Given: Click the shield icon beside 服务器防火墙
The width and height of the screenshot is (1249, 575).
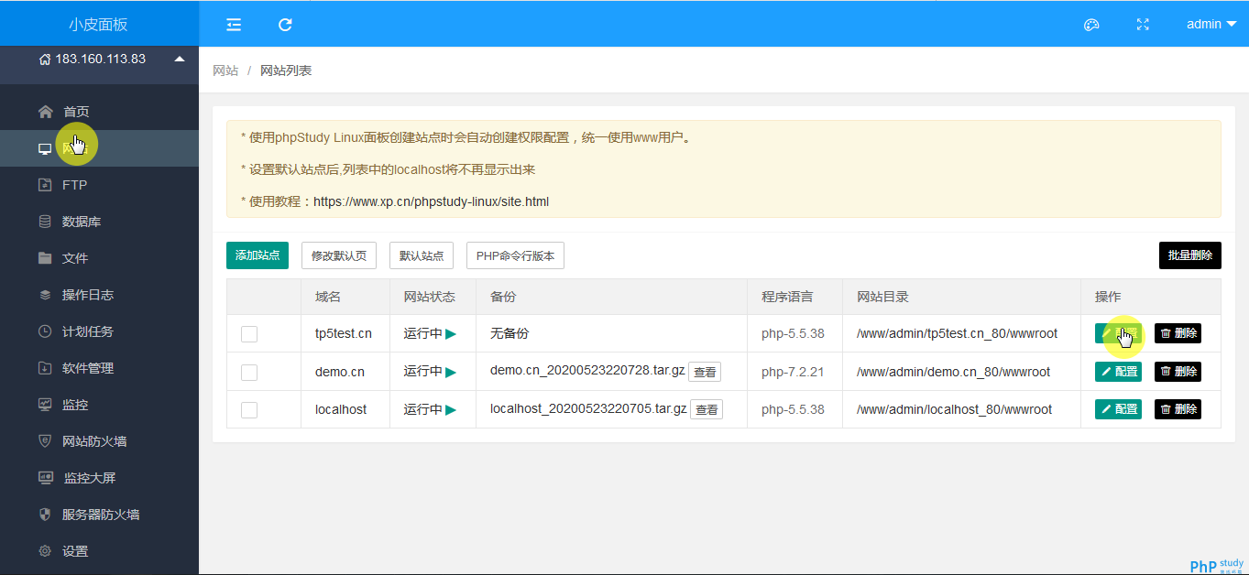Looking at the screenshot, I should 45,515.
